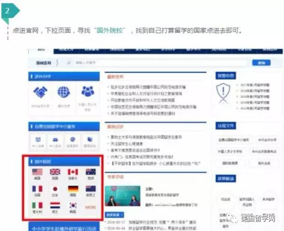Open the 2018-05-17 dated news entry
The height and width of the screenshot is (231, 284).
coord(152,222)
